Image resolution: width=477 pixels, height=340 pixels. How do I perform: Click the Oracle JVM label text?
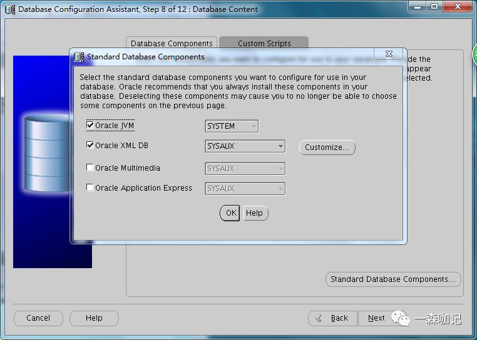coord(115,126)
